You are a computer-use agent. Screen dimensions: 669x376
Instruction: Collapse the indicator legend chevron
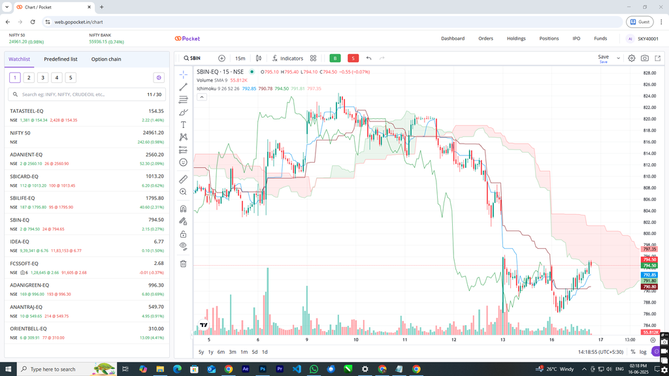click(202, 97)
